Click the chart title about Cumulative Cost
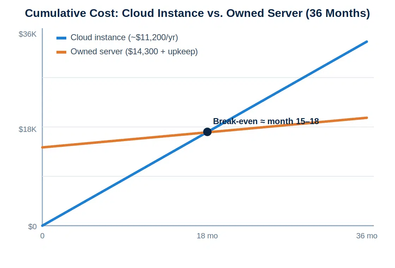The image size is (395, 268). 197,13
